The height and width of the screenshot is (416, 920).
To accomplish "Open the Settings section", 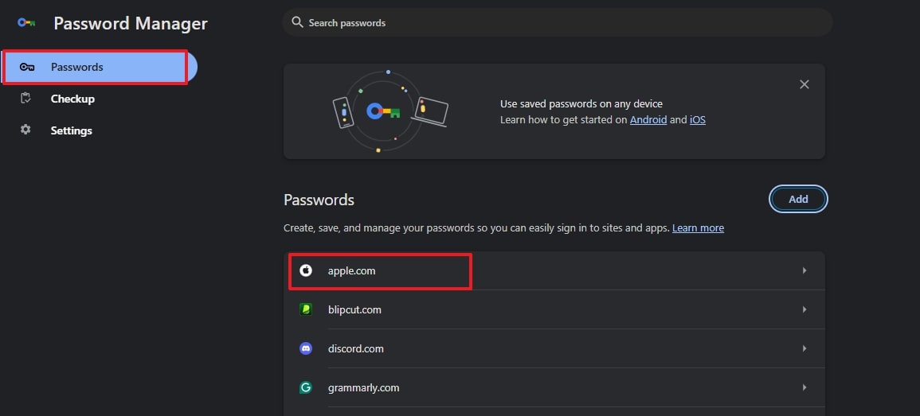I will coord(71,130).
